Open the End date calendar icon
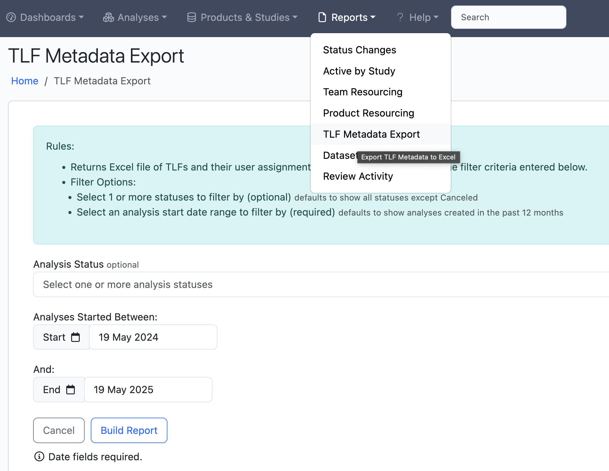Screen dimensions: 609x471 tap(71, 389)
